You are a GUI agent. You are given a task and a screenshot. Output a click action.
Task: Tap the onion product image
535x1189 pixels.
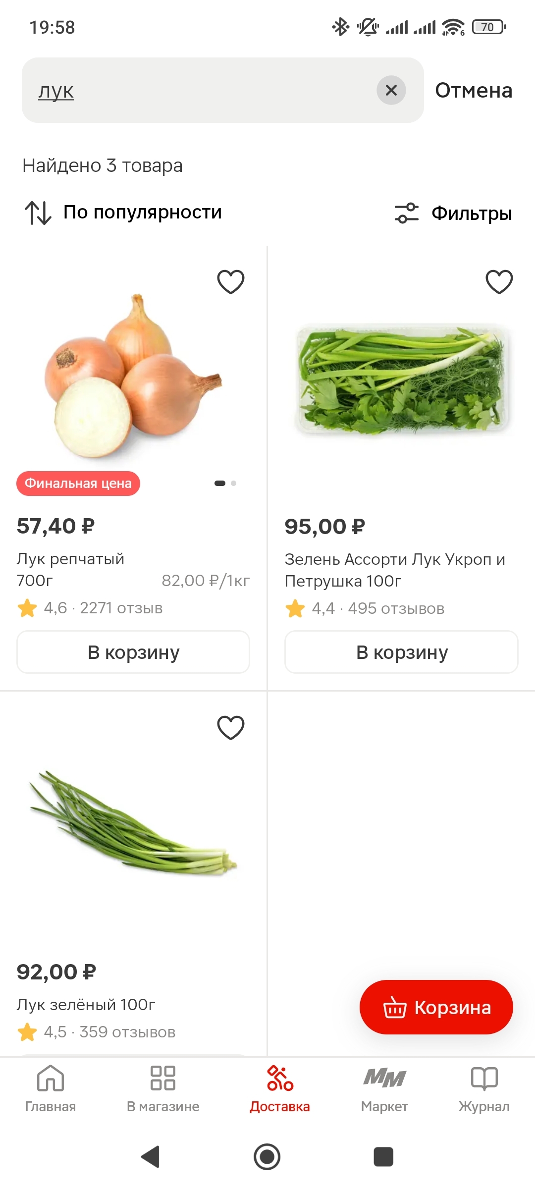(x=133, y=377)
